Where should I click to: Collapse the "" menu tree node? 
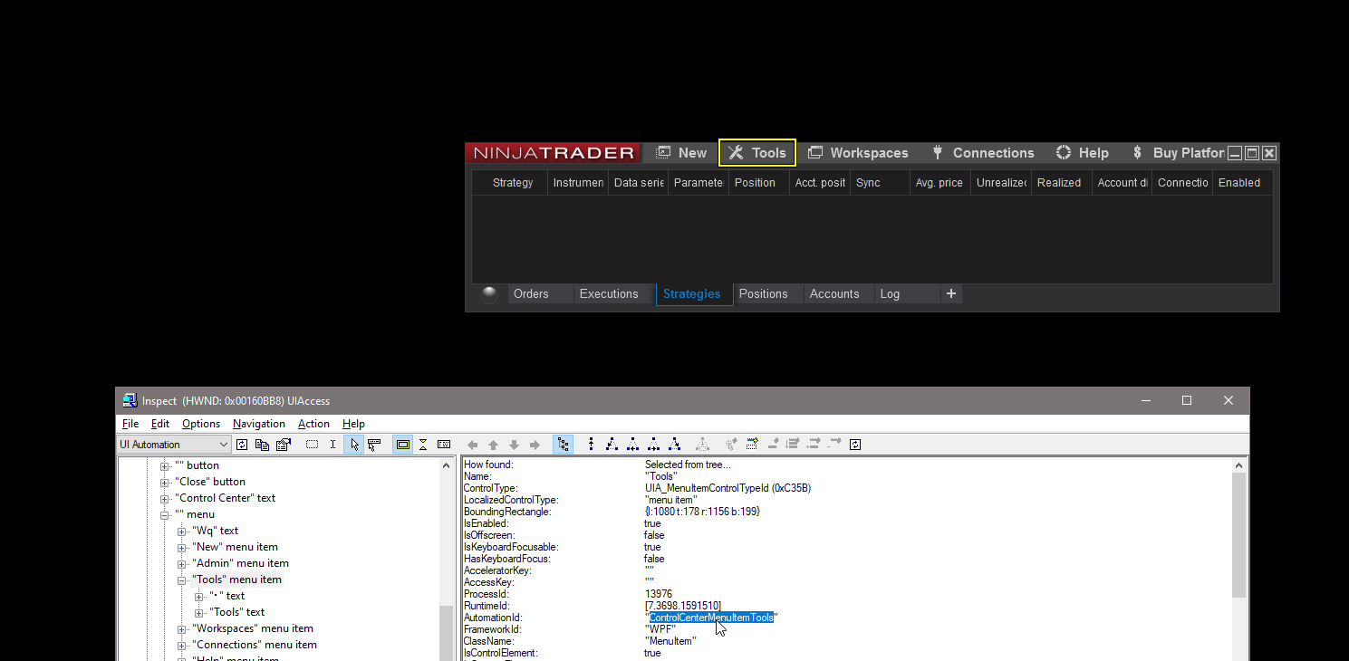165,515
